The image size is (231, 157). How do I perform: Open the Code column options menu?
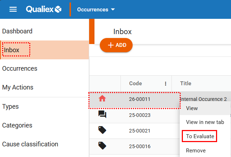165,84
